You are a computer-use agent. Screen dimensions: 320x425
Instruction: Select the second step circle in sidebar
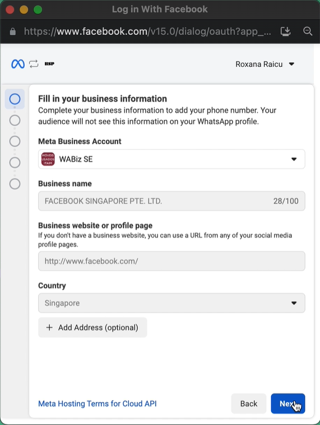pos(15,120)
